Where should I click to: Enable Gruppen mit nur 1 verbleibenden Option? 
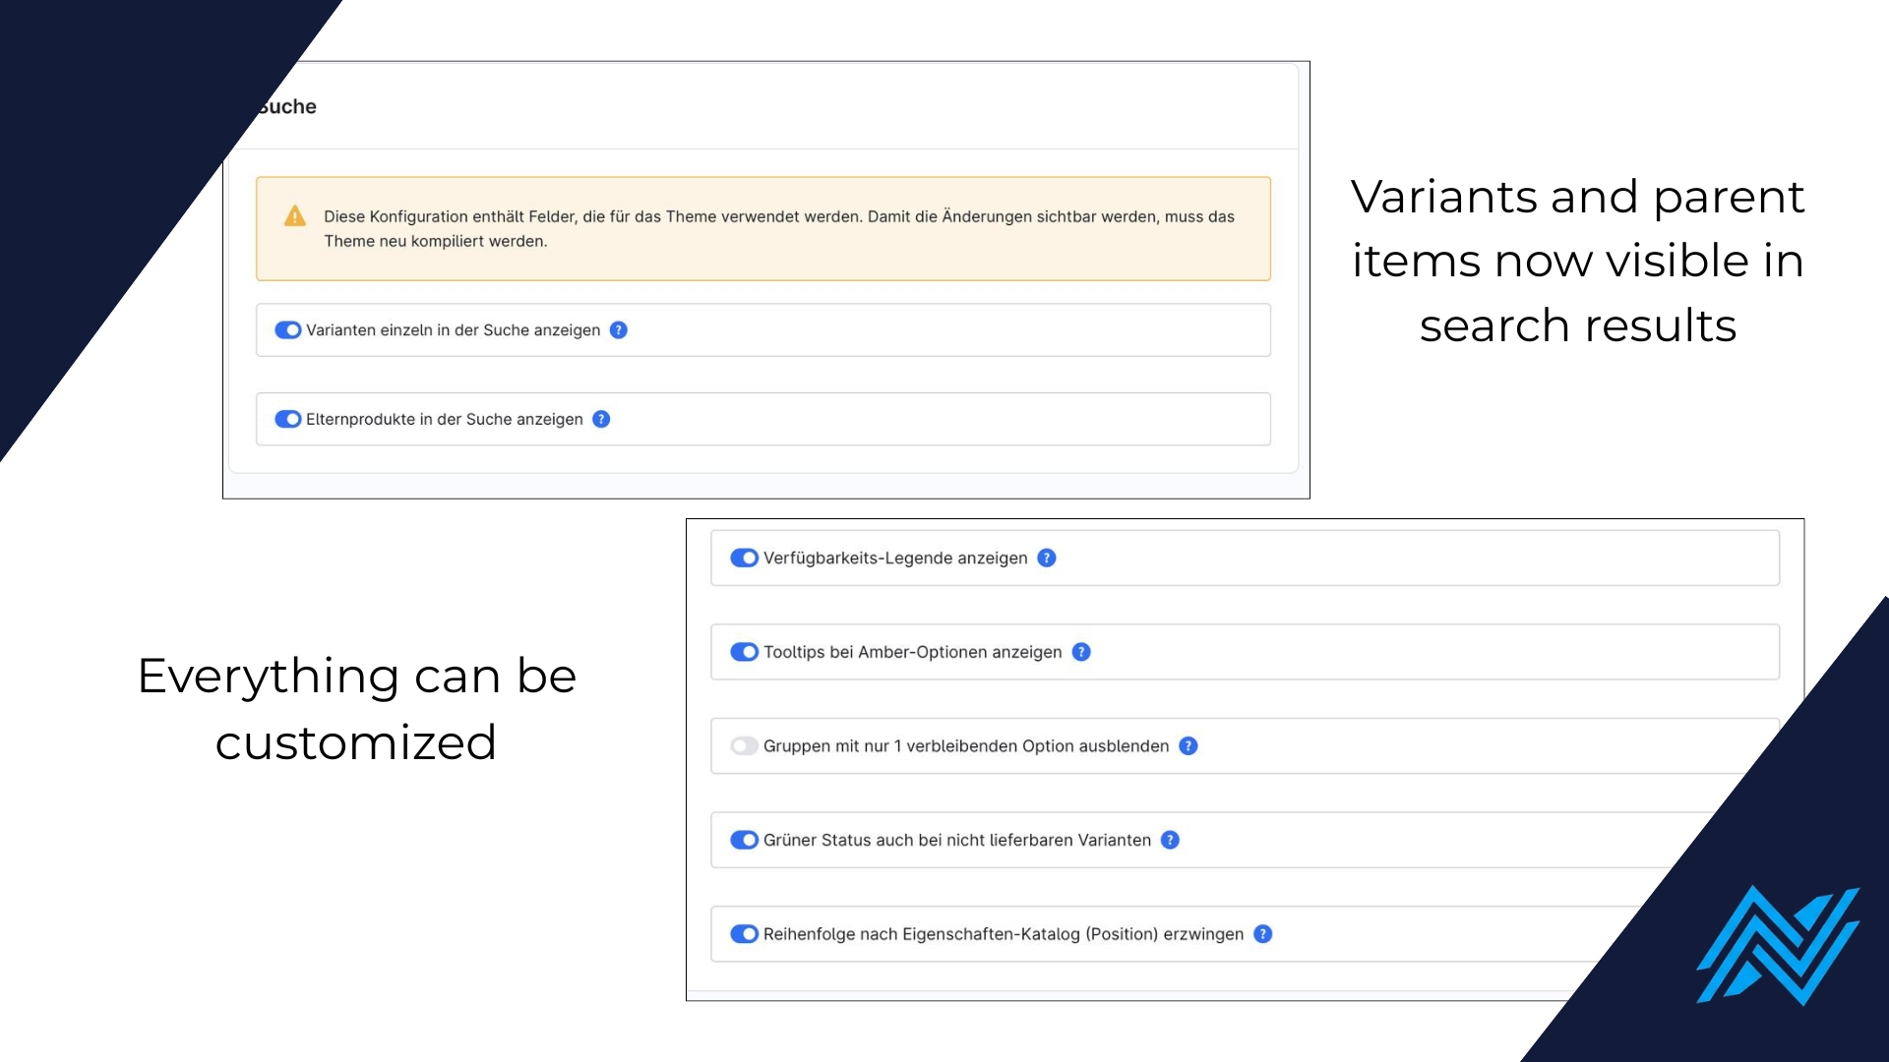coord(744,746)
